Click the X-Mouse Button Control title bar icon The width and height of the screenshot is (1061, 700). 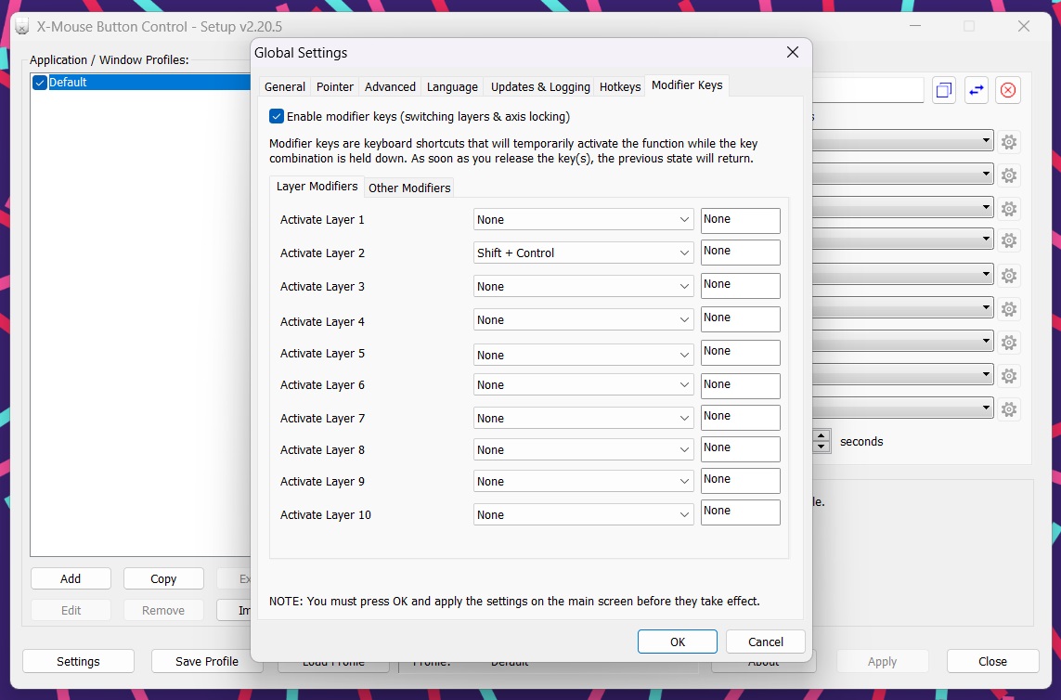[20, 26]
